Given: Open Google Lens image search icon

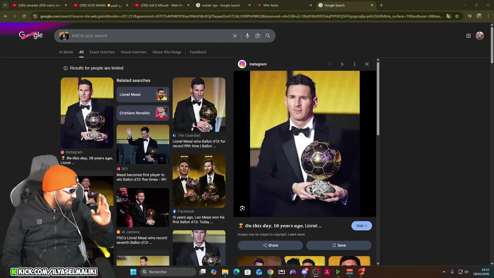Looking at the screenshot, I should pos(258,36).
